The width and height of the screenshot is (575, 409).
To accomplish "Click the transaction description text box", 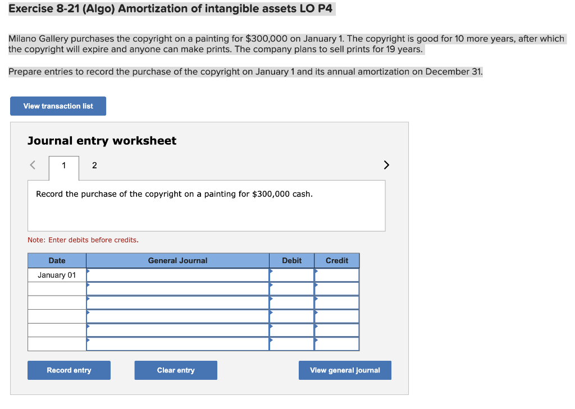I will [x=206, y=205].
